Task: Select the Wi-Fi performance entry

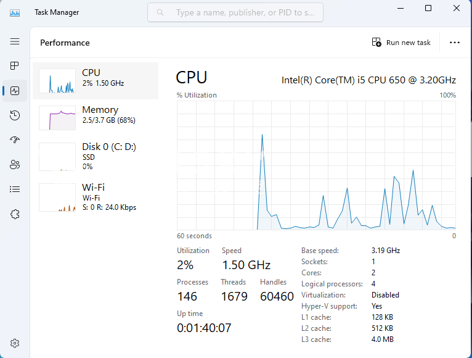Action: [x=96, y=198]
